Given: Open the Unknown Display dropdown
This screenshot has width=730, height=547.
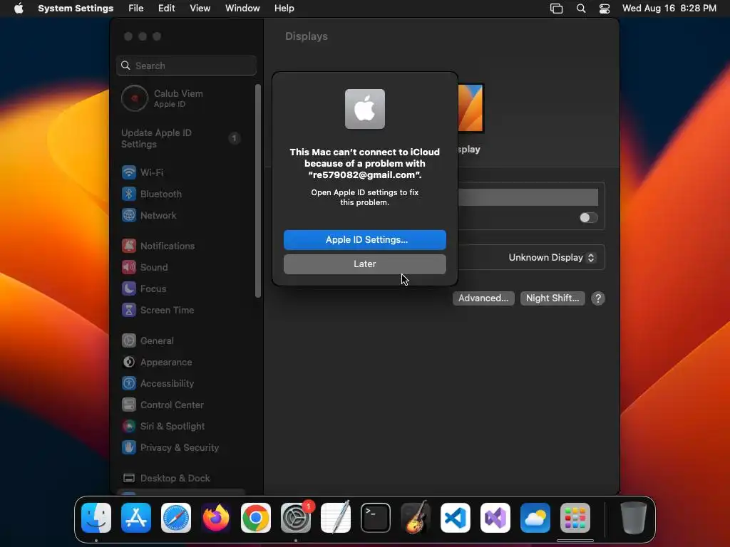Looking at the screenshot, I should click(552, 258).
